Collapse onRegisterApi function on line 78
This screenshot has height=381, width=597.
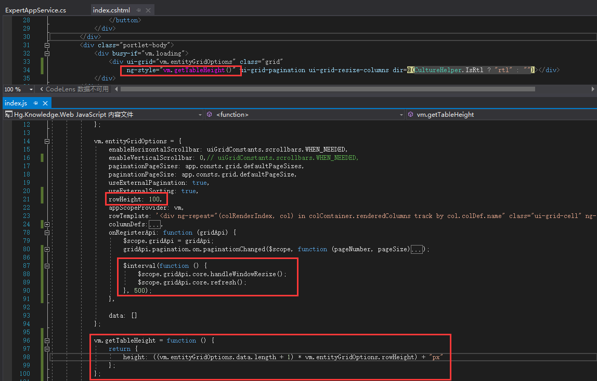tap(47, 233)
